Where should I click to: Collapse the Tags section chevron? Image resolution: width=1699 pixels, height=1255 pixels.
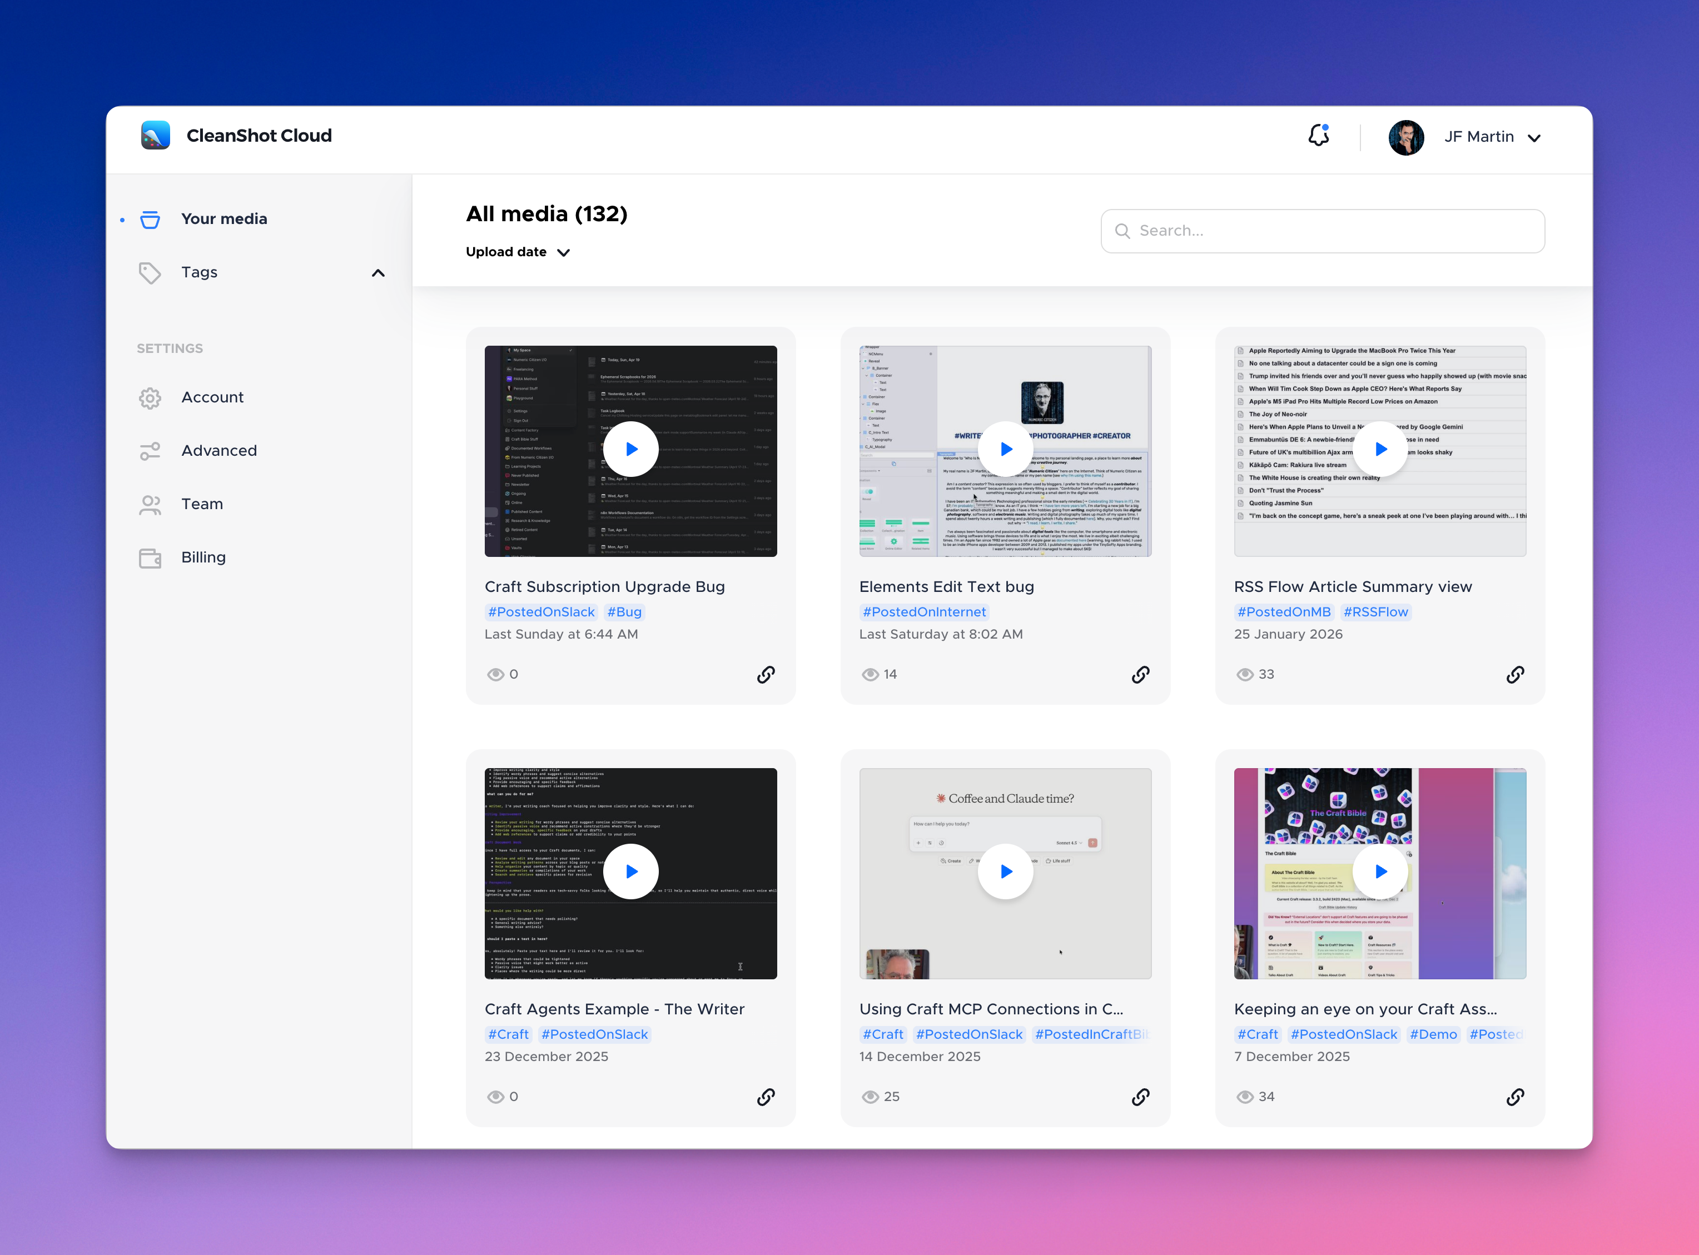tap(377, 273)
